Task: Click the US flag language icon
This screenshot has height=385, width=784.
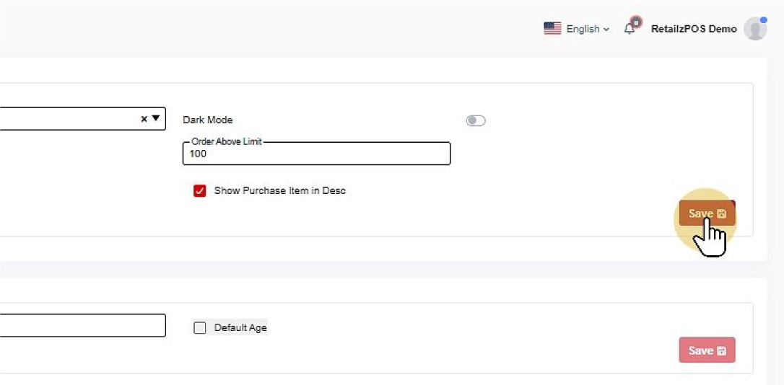Action: tap(552, 29)
